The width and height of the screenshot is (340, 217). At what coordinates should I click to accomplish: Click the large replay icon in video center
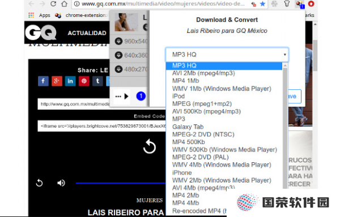coord(150,146)
